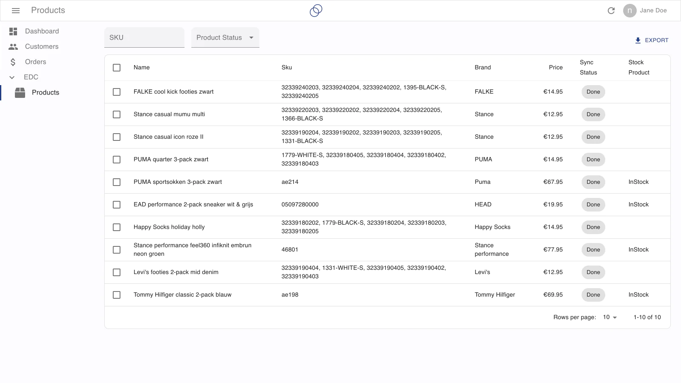Click the overlapping circles logo
The height and width of the screenshot is (383, 681).
point(316,11)
